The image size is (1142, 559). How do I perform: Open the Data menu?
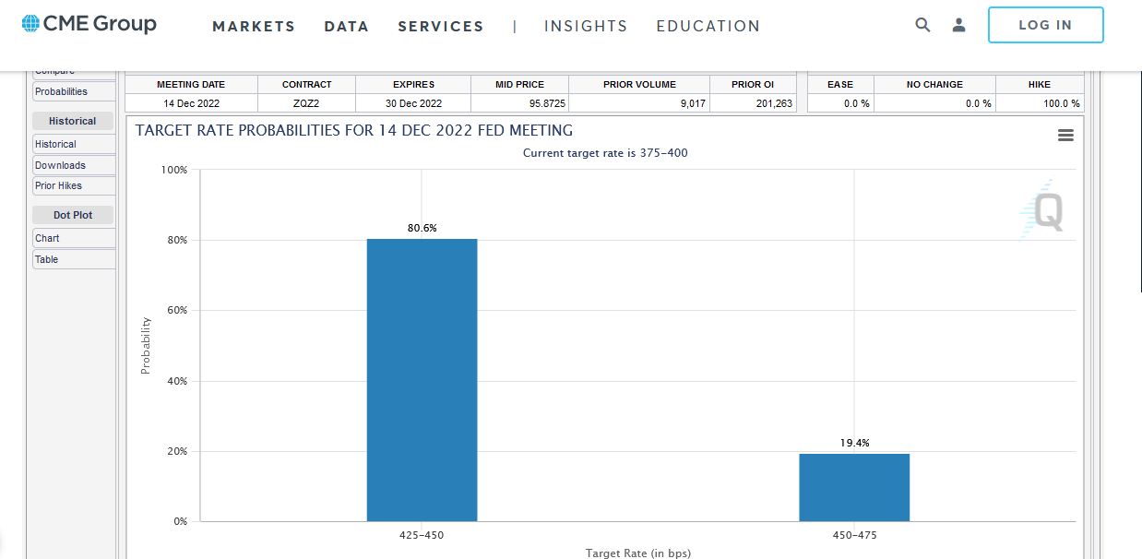point(347,27)
